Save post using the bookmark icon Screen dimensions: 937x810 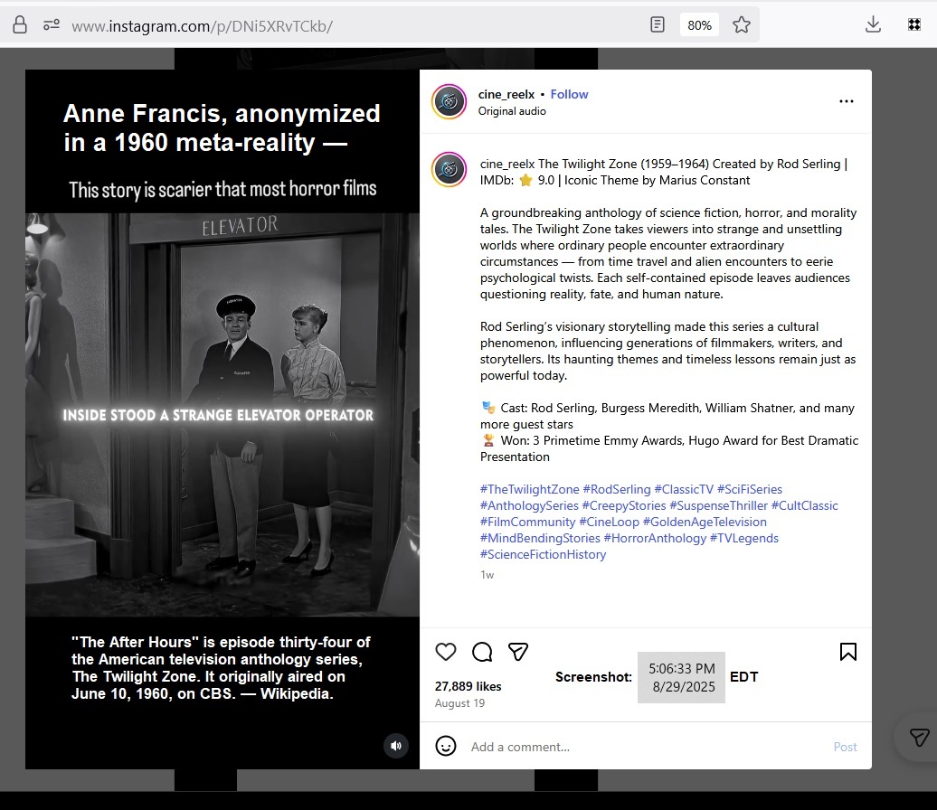coord(847,652)
